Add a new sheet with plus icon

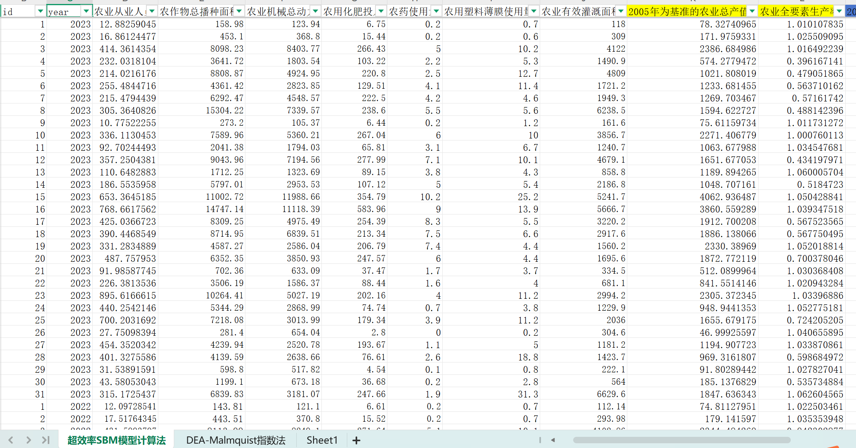356,440
